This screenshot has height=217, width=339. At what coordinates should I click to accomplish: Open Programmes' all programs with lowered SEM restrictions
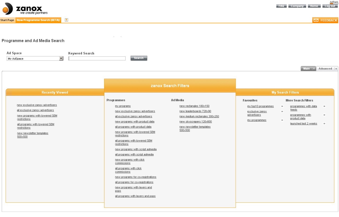(x=133, y=142)
